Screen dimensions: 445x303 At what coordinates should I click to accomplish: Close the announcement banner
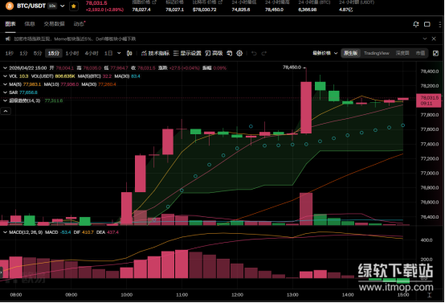[x=434, y=39]
